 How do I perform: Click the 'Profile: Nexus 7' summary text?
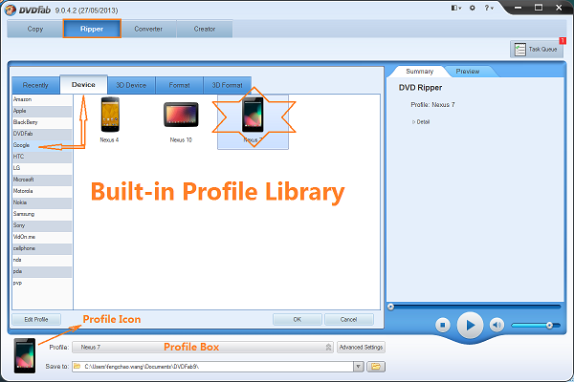(432, 105)
